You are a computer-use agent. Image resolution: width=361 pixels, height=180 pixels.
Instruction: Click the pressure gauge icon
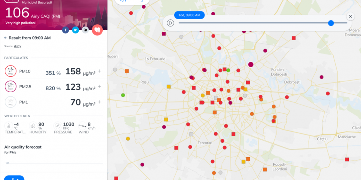tap(57, 126)
